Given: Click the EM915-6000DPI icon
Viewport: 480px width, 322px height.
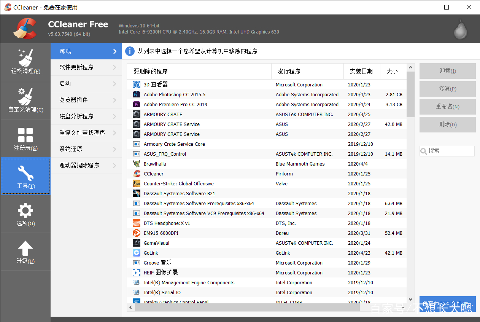Looking at the screenshot, I should click(137, 233).
